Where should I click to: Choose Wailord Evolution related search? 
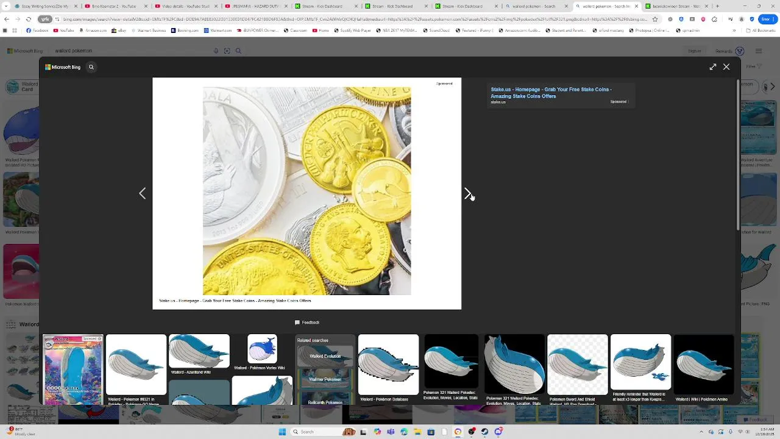pos(325,356)
